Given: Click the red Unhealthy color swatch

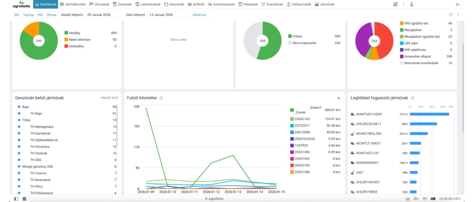Looking at the screenshot, I should coord(66,46).
